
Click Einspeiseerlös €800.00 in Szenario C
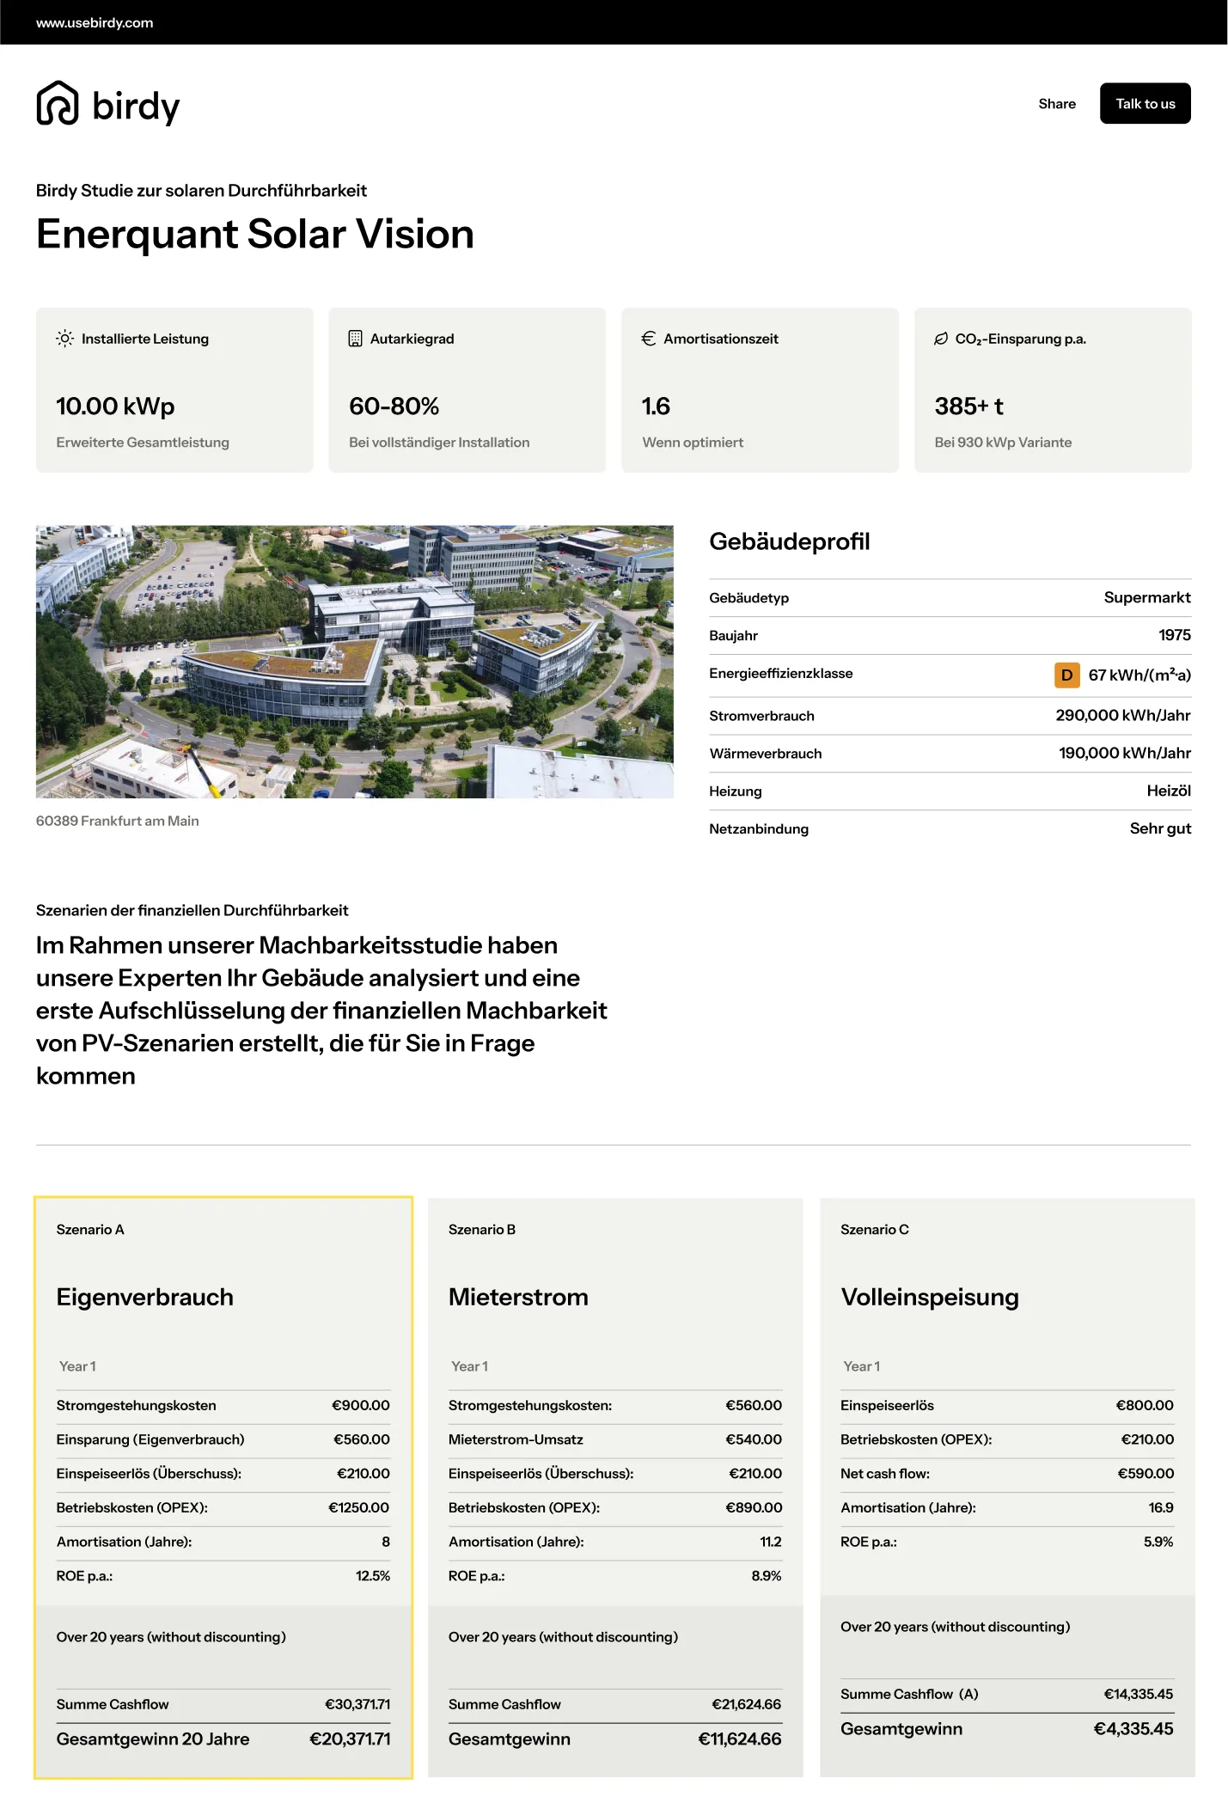coord(1007,1405)
